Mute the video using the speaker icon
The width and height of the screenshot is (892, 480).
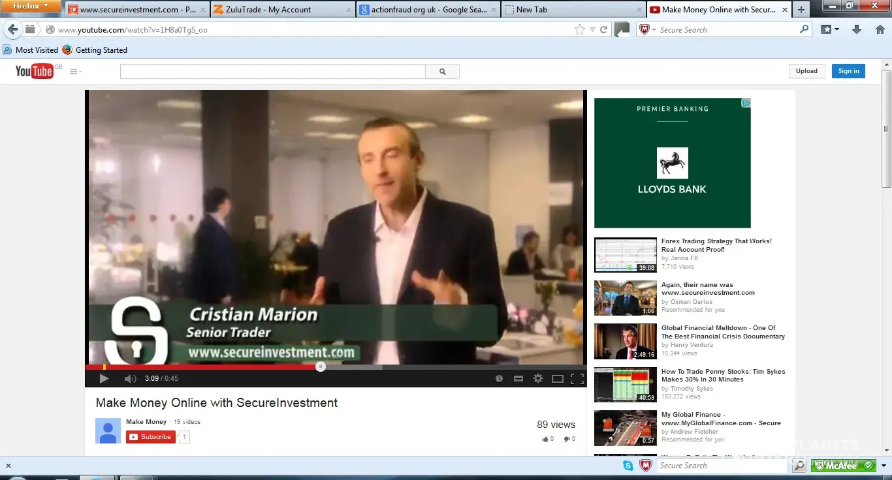pos(130,378)
